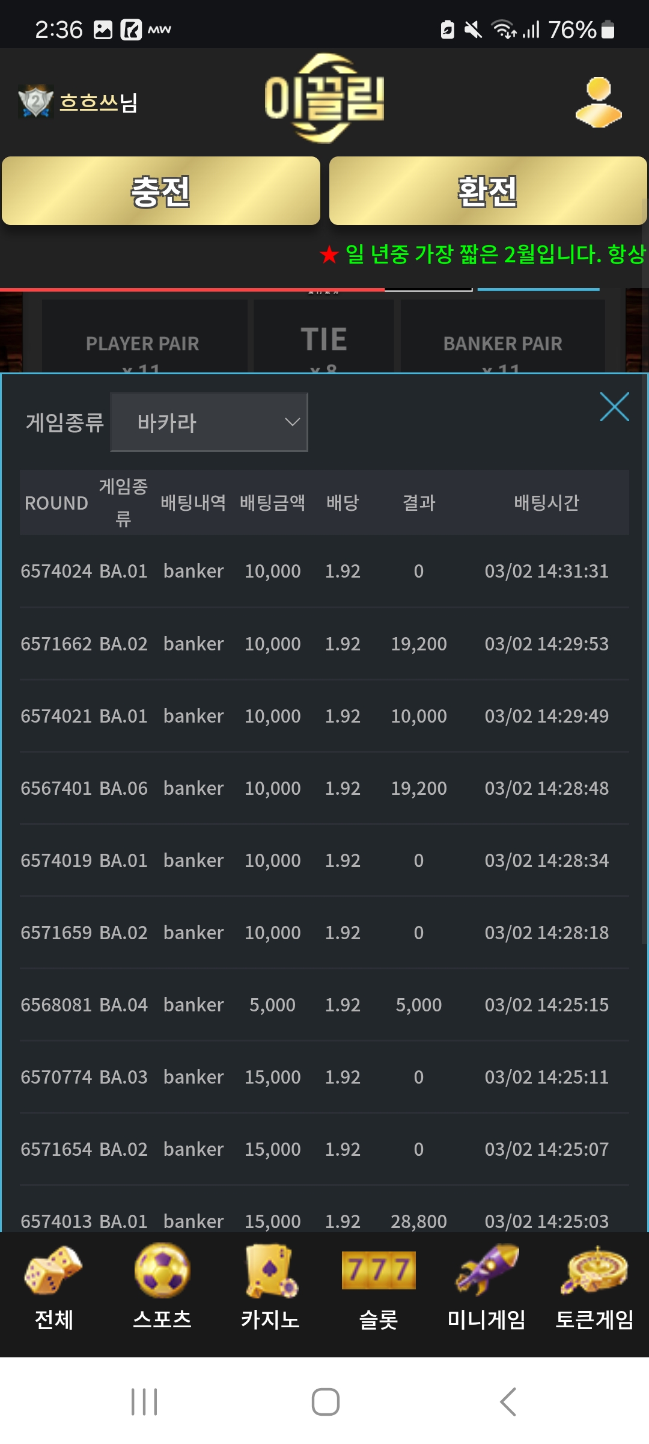649x1444 pixels.
Task: Tap the Android back navigation button
Action: pos(508,1402)
